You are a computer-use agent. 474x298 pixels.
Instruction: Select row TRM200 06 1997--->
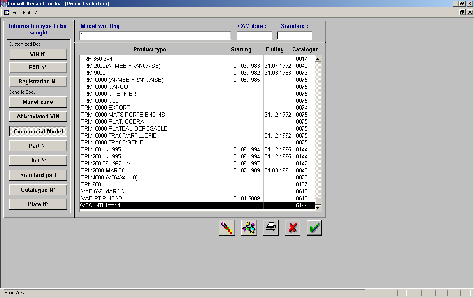pyautogui.click(x=197, y=163)
